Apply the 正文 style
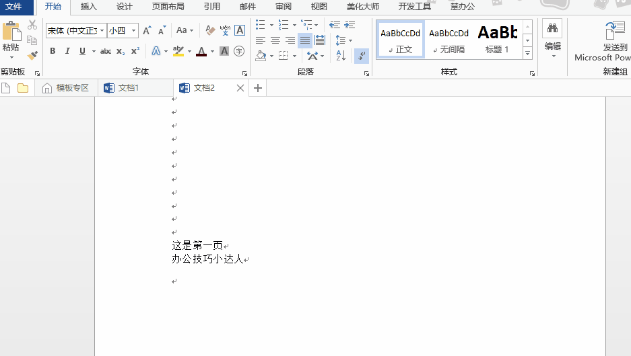This screenshot has height=356, width=631. point(401,40)
